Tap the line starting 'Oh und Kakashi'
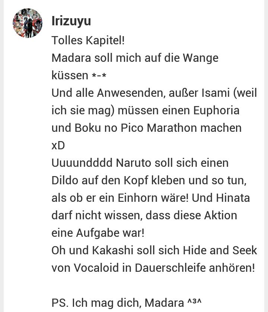 154,250
